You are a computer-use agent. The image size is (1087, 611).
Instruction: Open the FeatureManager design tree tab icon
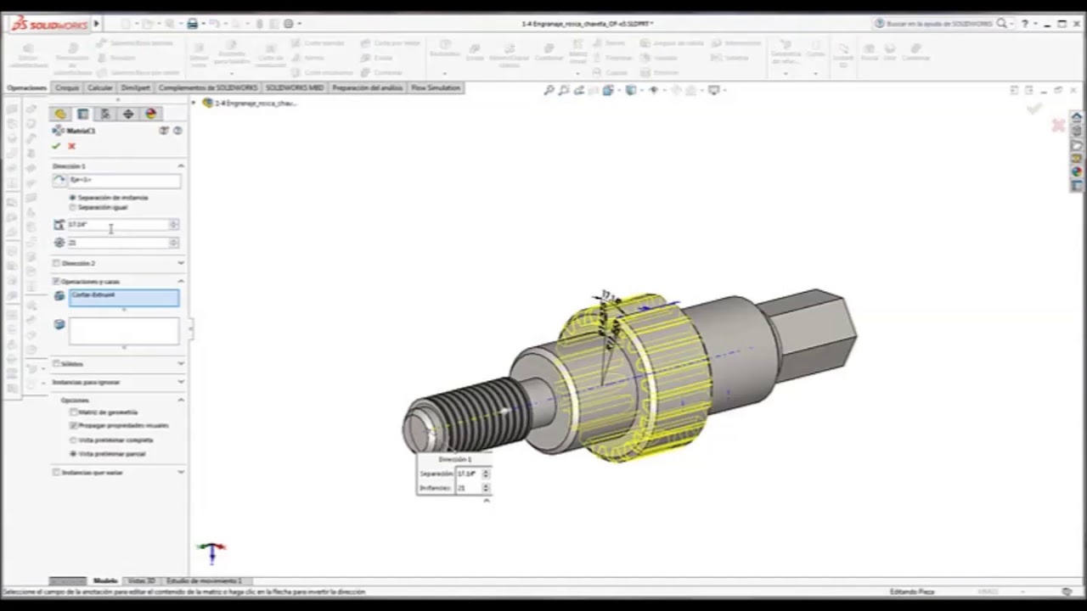click(x=60, y=114)
